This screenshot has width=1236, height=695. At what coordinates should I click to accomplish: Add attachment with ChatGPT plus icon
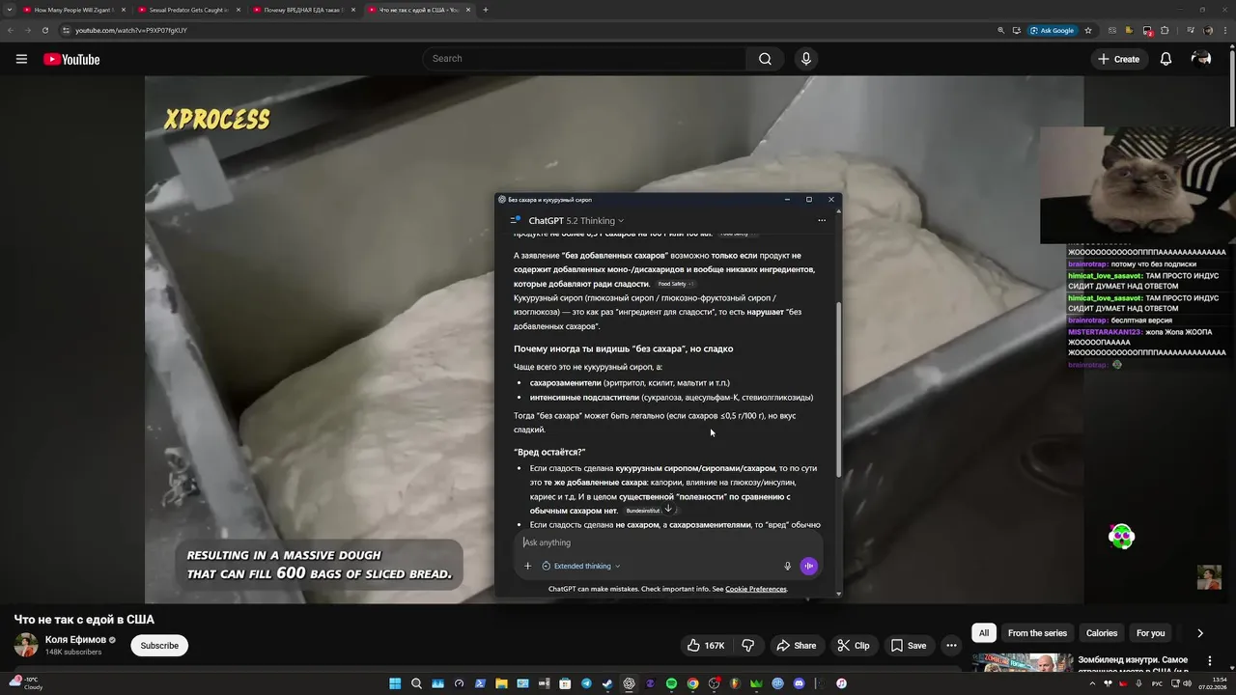pyautogui.click(x=527, y=566)
